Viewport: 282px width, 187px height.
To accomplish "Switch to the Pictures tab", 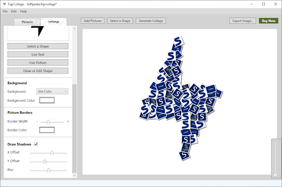I will click(x=27, y=22).
